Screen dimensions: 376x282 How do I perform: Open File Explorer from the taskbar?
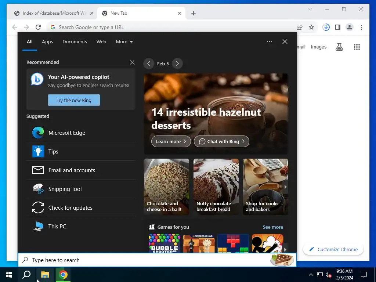45,275
